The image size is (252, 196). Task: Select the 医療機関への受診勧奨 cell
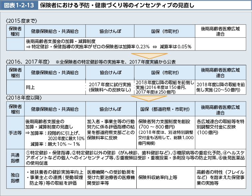111,177
